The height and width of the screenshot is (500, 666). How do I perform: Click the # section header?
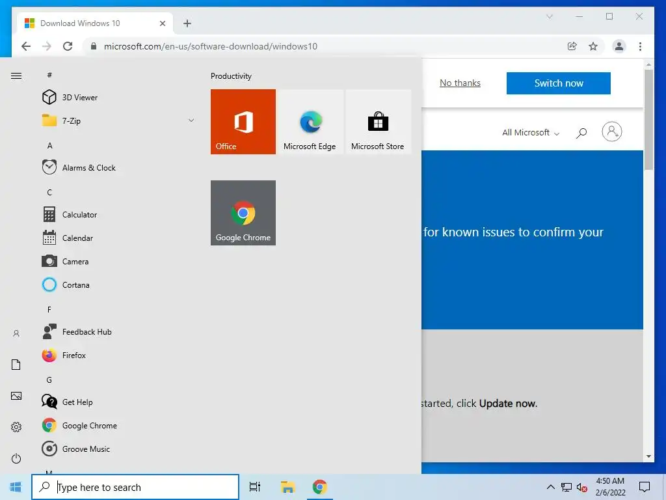(49, 75)
